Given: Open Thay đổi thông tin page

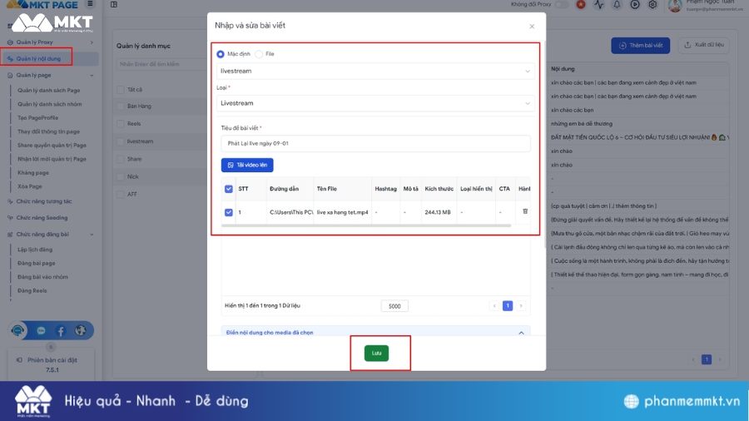Looking at the screenshot, I should tap(49, 131).
